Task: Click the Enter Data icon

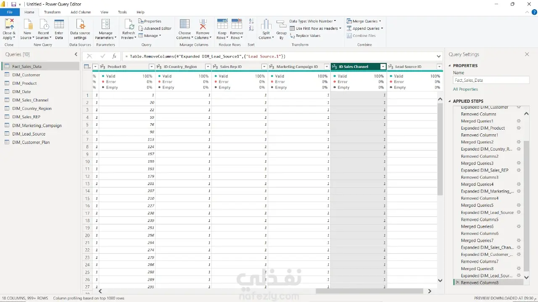Action: pyautogui.click(x=59, y=24)
